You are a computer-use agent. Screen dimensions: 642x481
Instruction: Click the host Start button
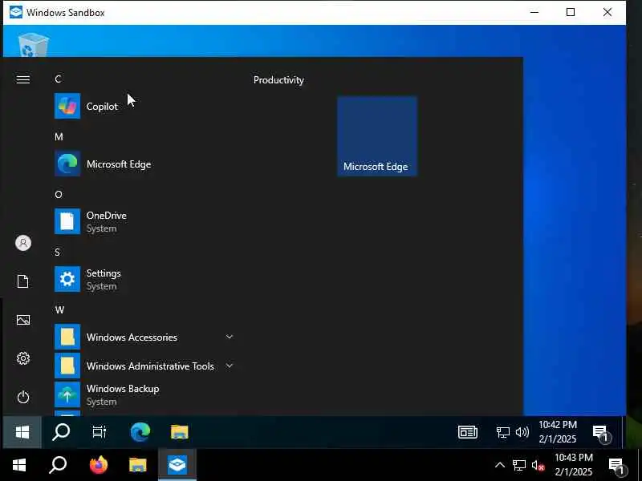click(x=18, y=465)
